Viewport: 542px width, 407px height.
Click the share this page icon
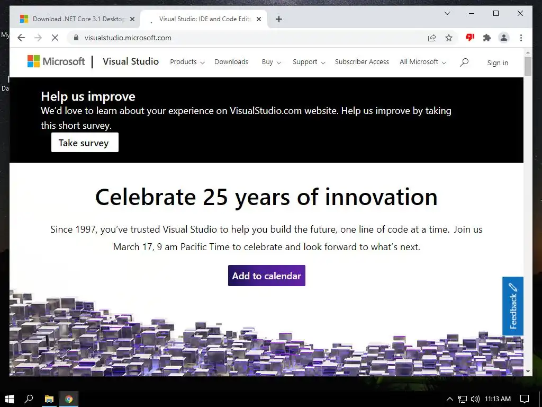432,38
